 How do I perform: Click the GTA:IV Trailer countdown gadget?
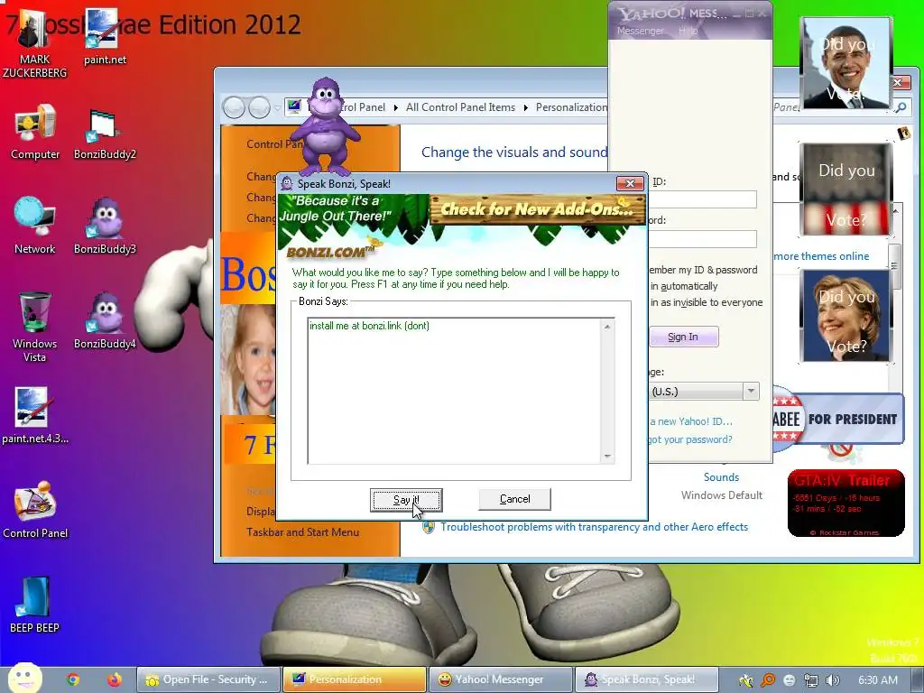pyautogui.click(x=845, y=504)
